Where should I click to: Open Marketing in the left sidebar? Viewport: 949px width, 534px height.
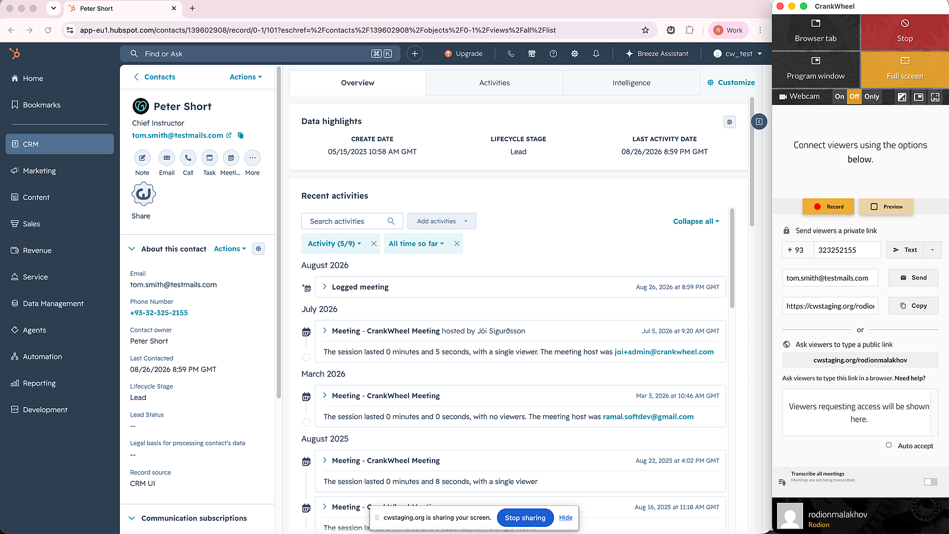click(x=59, y=171)
